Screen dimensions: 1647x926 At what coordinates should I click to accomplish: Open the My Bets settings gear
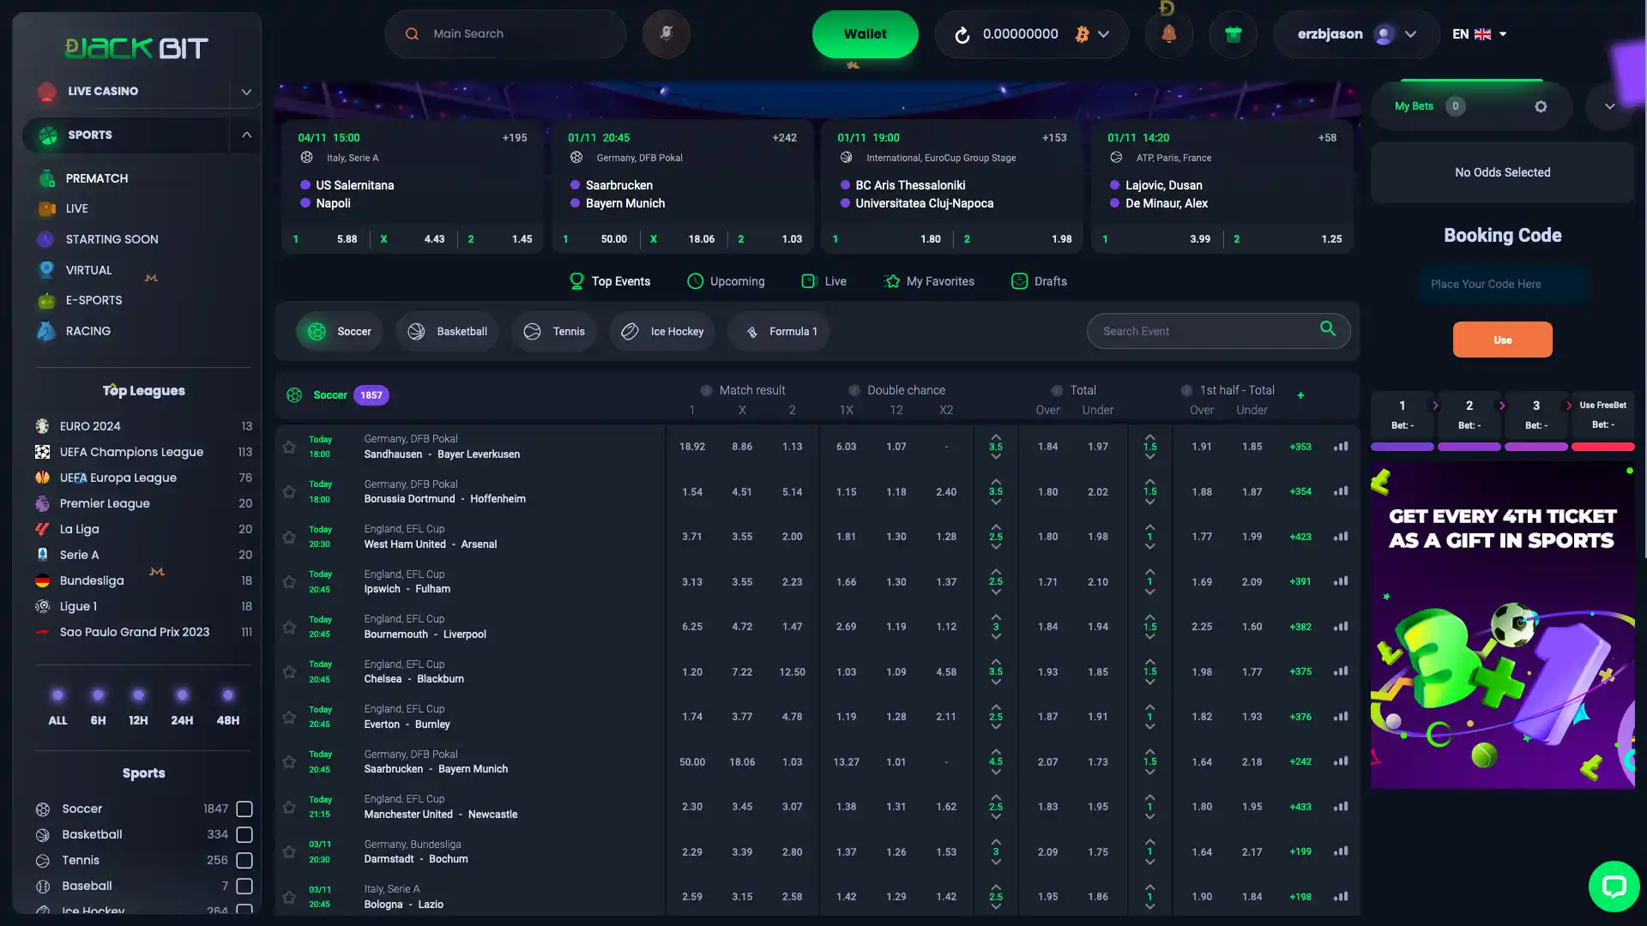point(1541,106)
